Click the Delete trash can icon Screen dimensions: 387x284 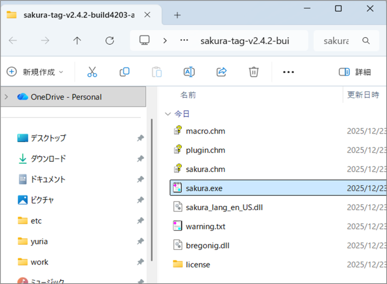[x=253, y=72]
